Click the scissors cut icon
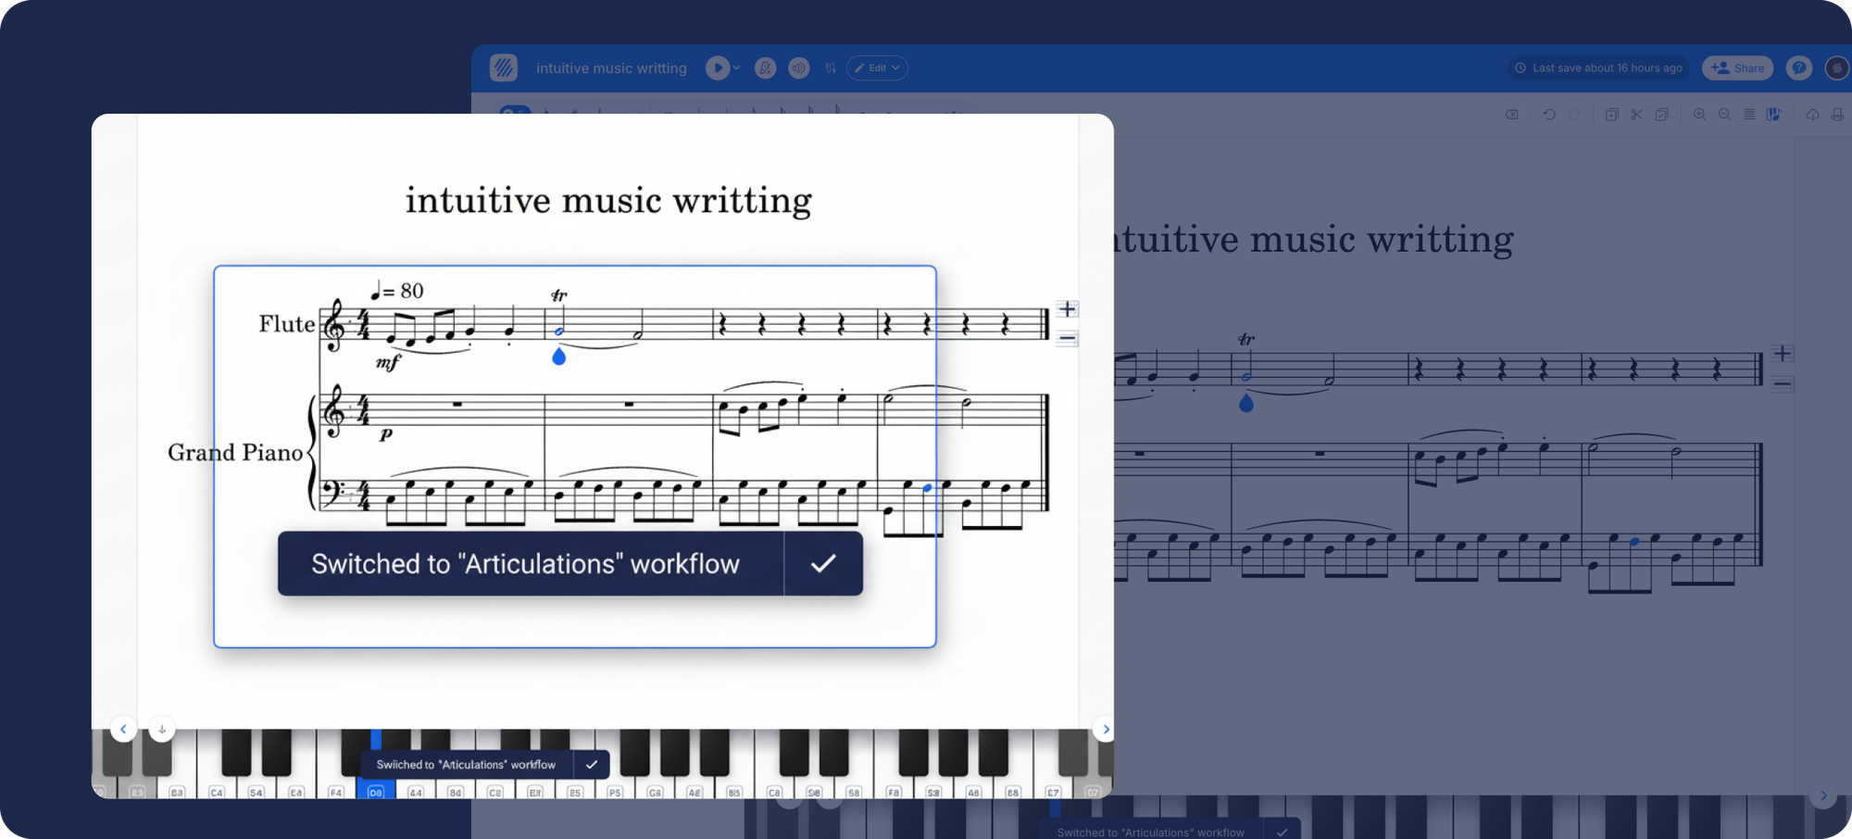1852x839 pixels. pos(1637,115)
